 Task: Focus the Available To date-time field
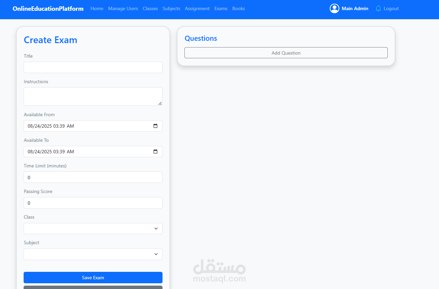coord(93,152)
